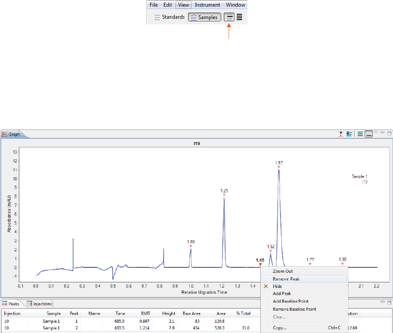The image size is (393, 333).
Task: Click the graph options grid icon
Action: [x=349, y=134]
